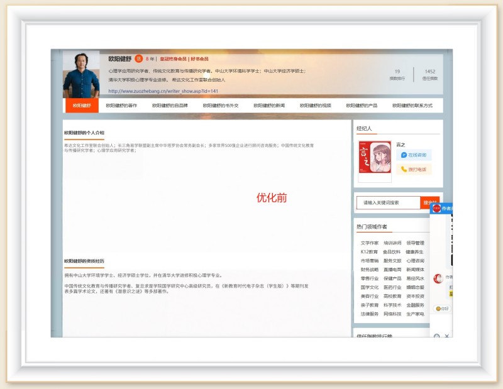Image resolution: width=503 pixels, height=389 pixels.
Task: Select the 欧阳健舒 home tab
Action: [x=82, y=106]
